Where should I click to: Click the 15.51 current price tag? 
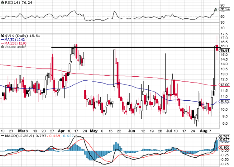[x=225, y=50]
